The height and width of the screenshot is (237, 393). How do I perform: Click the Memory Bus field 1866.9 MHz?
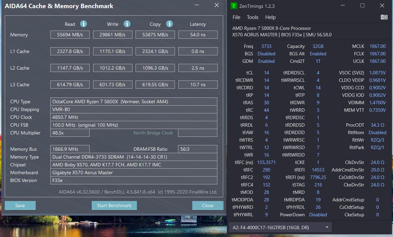[x=70, y=149]
